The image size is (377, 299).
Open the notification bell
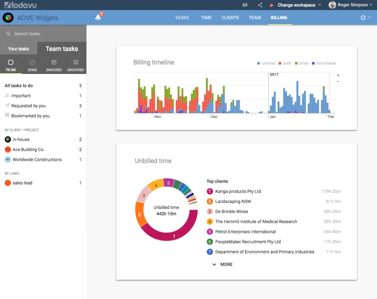tap(98, 17)
